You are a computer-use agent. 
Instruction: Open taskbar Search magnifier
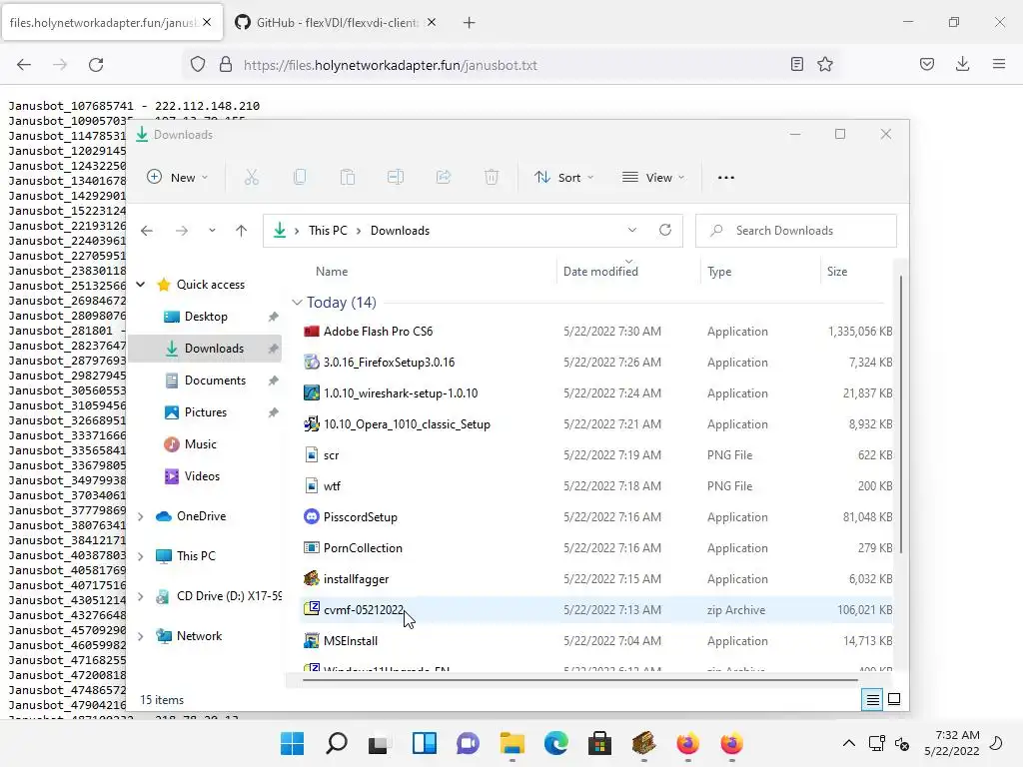[x=337, y=743]
